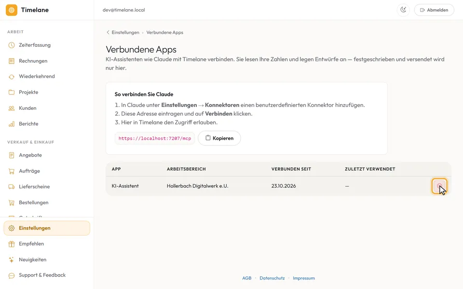Click Hollerbach Digitalwerk e.U. cell
This screenshot has width=463, height=289.
pos(198,186)
